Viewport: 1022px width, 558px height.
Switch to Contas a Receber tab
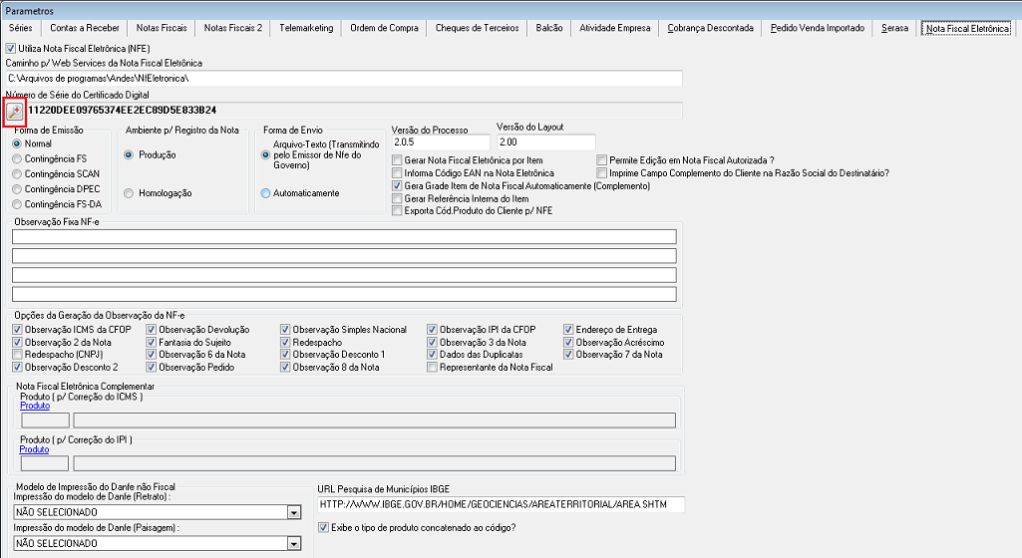(x=85, y=28)
